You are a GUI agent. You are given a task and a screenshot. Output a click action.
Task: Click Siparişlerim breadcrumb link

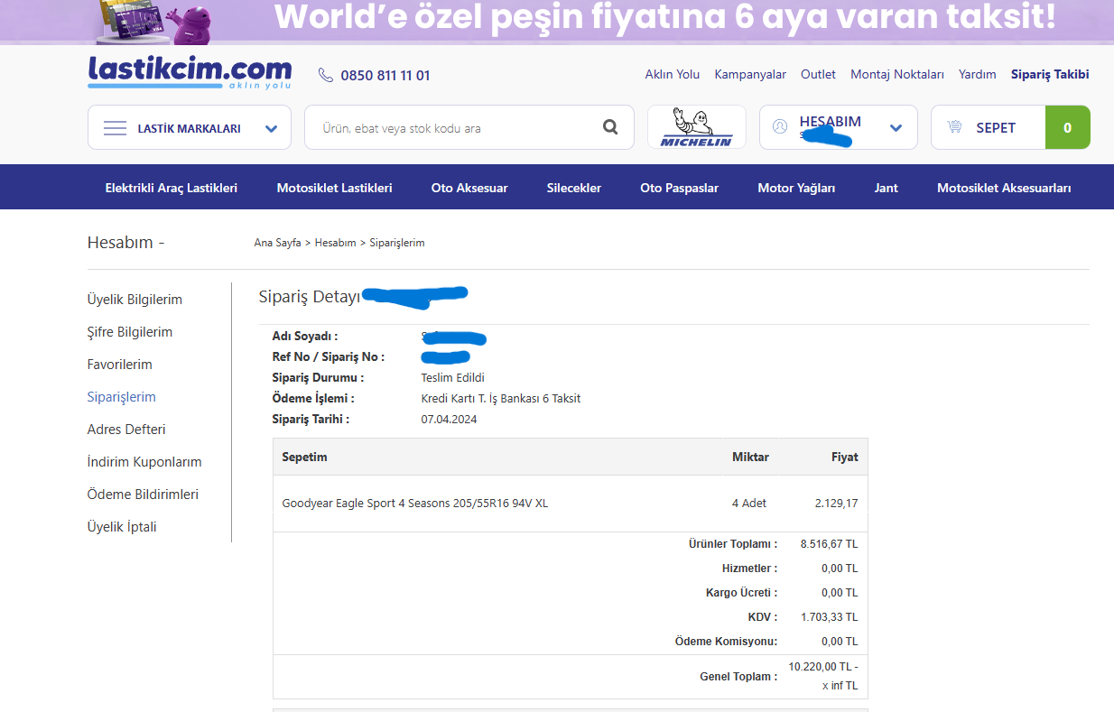[397, 243]
